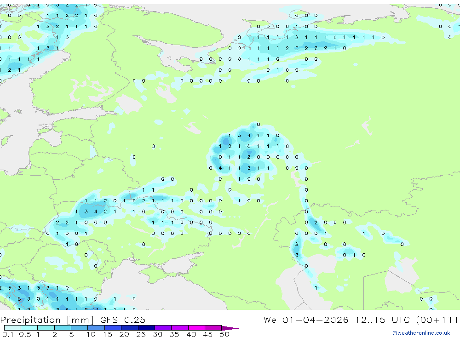Image resolution: width=460 pixels, height=337 pixels.
Task: Click the 0.5–1 mm legend color swatch
Action: click(29, 328)
